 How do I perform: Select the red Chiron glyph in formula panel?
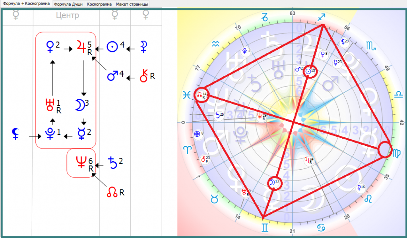[145, 75]
